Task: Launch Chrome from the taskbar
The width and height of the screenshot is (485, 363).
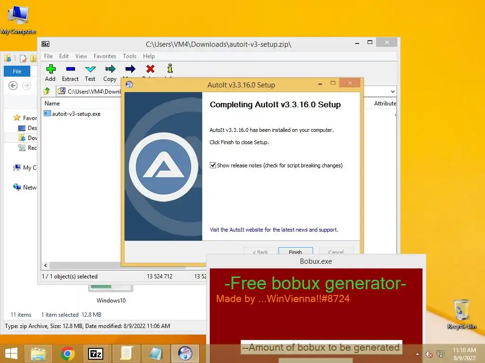Action: point(67,354)
